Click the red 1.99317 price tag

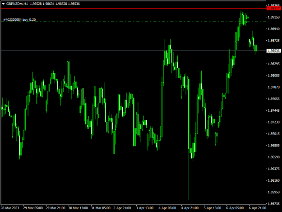pyautogui.click(x=274, y=9)
